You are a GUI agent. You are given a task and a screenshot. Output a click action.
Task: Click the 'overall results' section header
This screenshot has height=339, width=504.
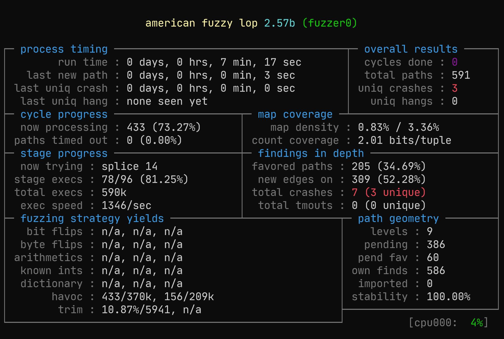coord(411,49)
